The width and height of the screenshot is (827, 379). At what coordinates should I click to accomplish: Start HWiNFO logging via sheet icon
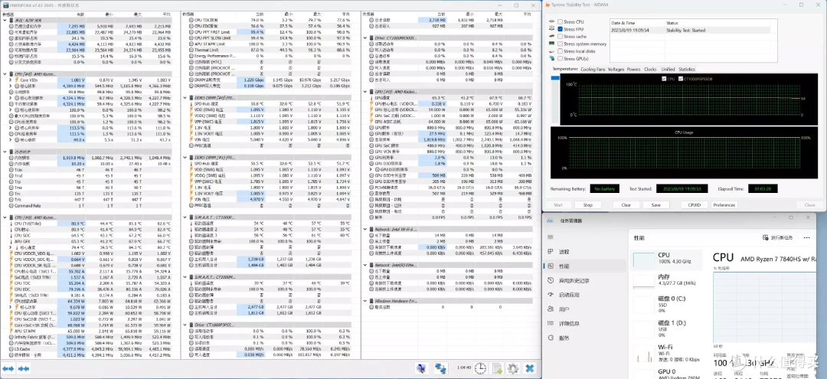click(x=496, y=368)
